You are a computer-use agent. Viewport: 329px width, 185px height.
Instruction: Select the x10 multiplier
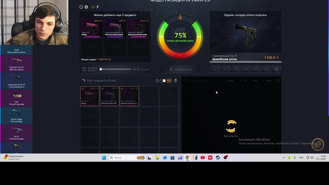tap(235, 69)
